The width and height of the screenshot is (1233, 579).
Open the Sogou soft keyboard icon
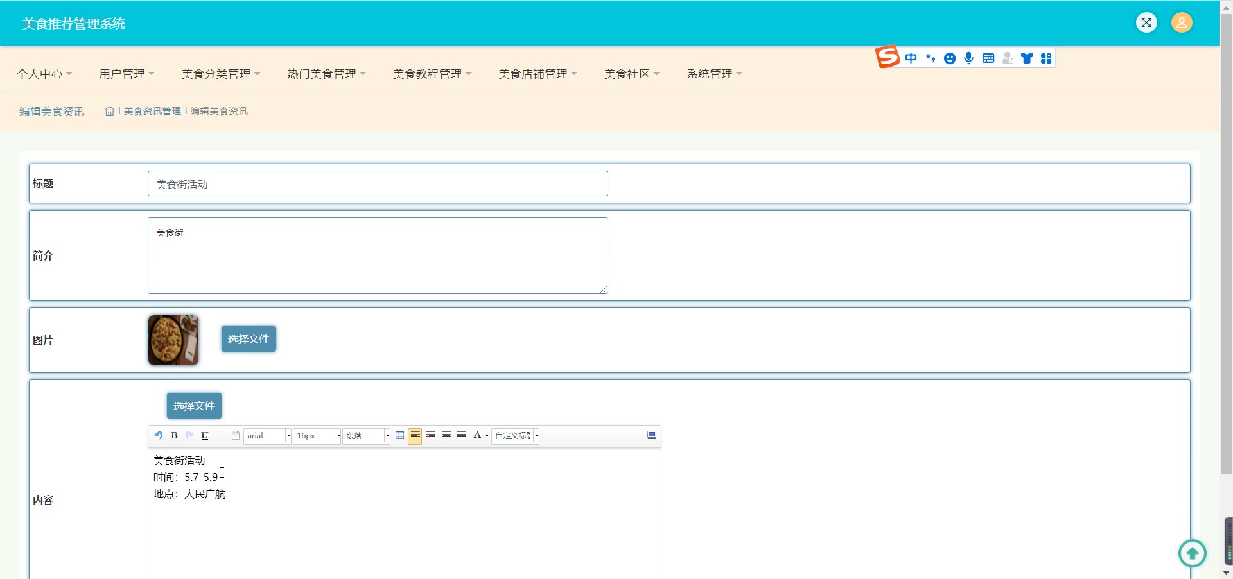[x=988, y=58]
